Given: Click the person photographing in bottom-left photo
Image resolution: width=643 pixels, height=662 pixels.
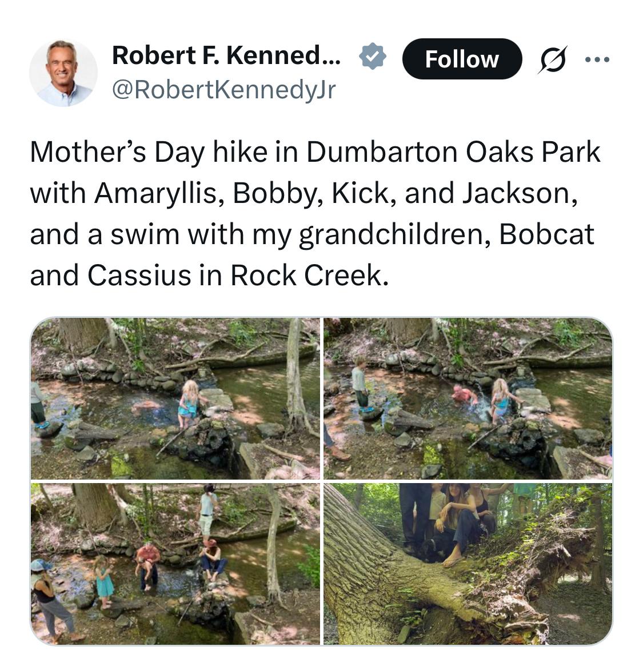Looking at the screenshot, I should pos(207,512).
